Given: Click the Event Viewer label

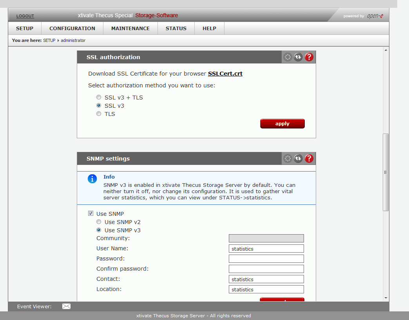Looking at the screenshot, I should click(34, 306).
